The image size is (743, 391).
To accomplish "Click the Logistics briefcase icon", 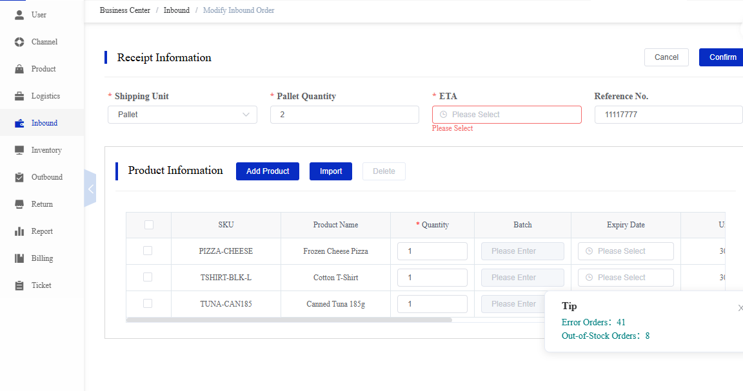I will coord(19,96).
